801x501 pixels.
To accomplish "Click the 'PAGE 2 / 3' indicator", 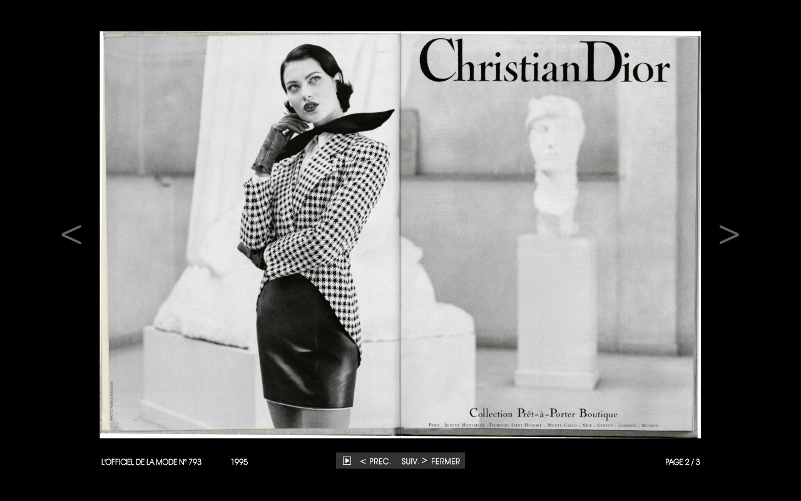I will 683,462.
